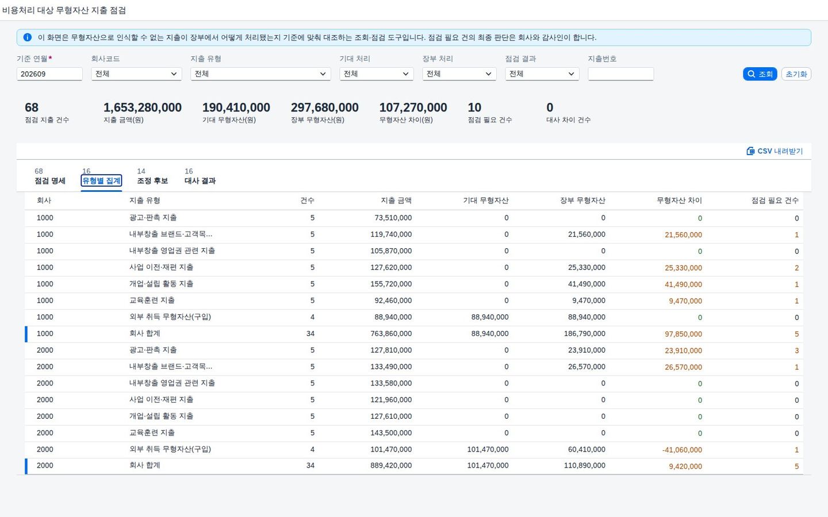The image size is (828, 517).
Task: Click the 297,680,000 장부 무형자산 summary figure
Action: pos(324,107)
